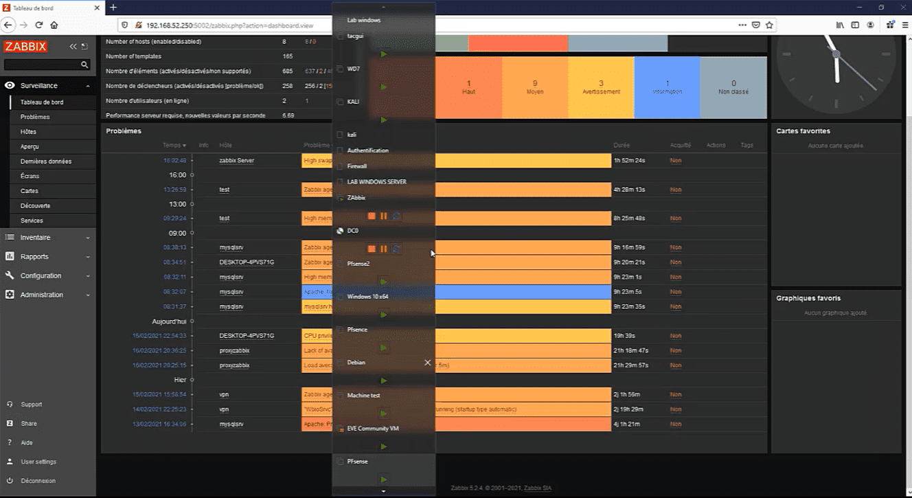Check the checkbox next to Firewall

point(338,166)
